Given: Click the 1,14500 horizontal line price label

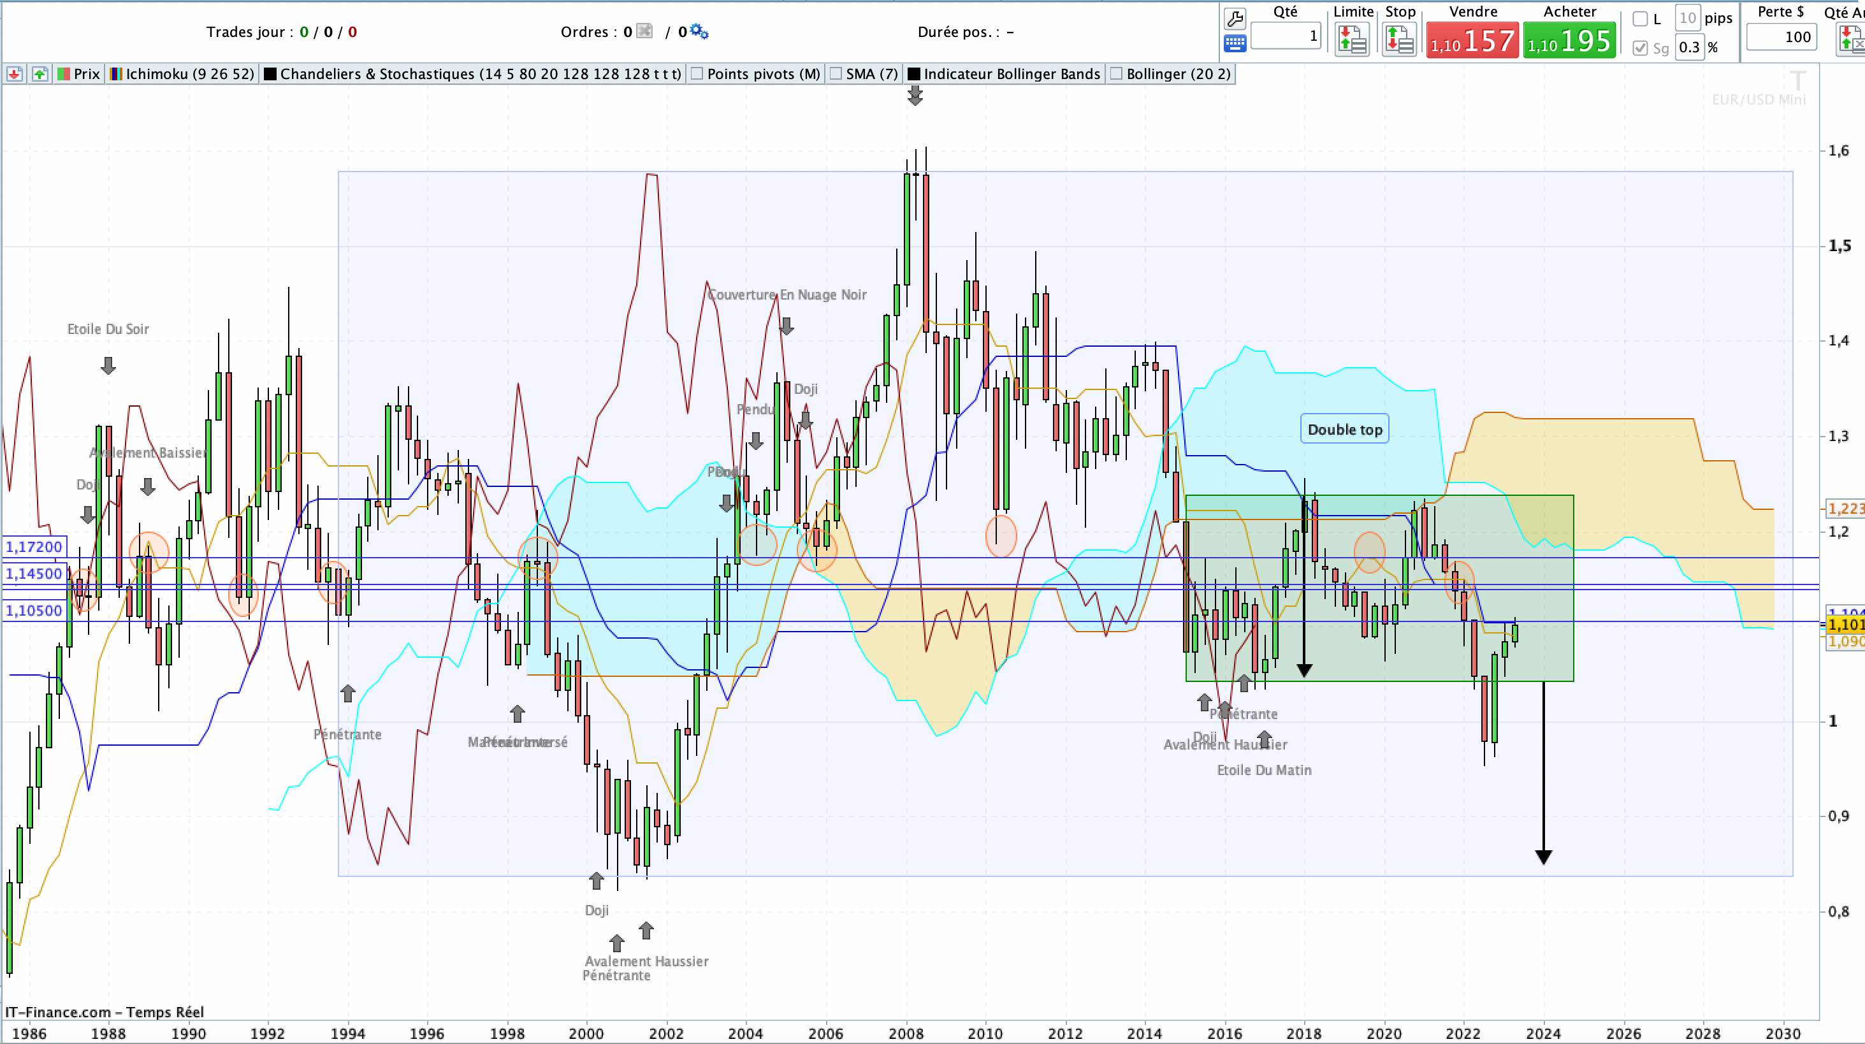Looking at the screenshot, I should coord(34,574).
